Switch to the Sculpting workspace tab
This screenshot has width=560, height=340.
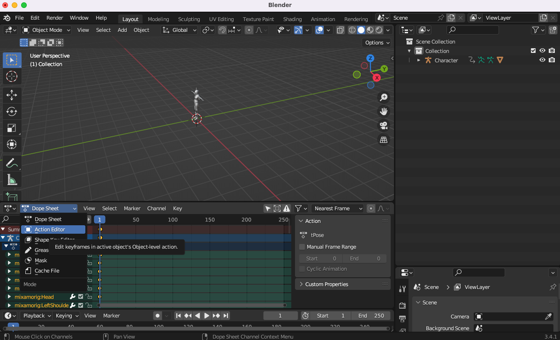[x=189, y=19]
